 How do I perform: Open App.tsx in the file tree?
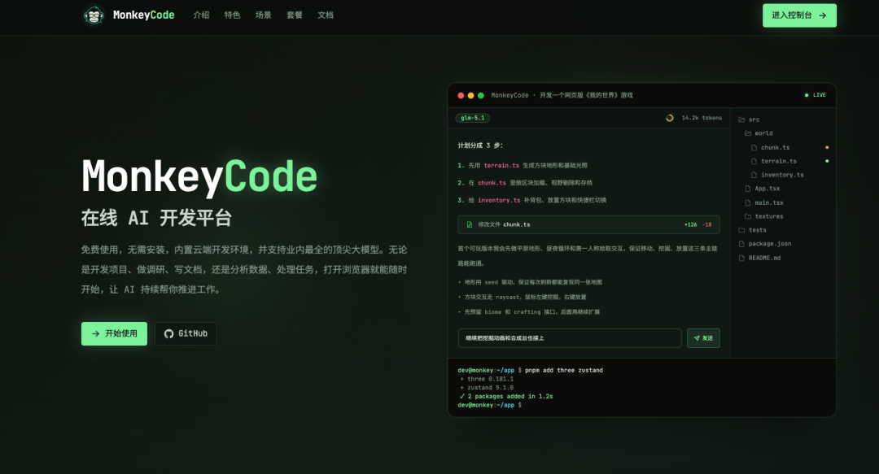pos(763,189)
